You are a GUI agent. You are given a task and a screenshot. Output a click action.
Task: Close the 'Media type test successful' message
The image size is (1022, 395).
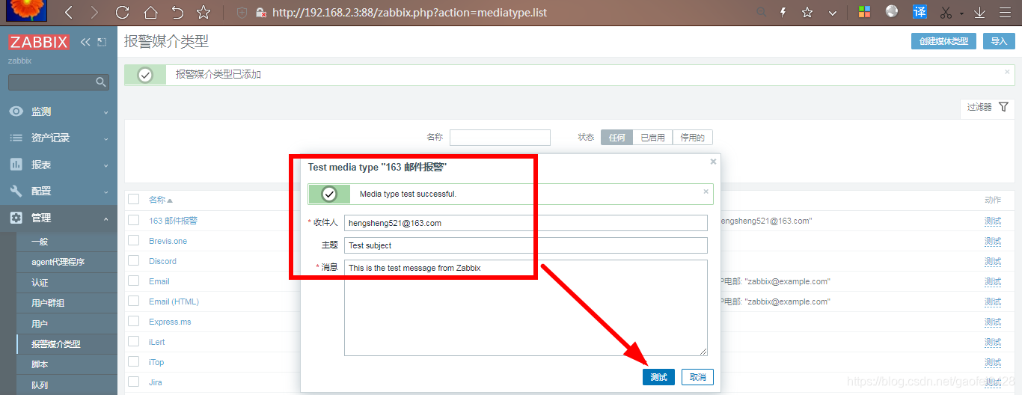(x=706, y=192)
